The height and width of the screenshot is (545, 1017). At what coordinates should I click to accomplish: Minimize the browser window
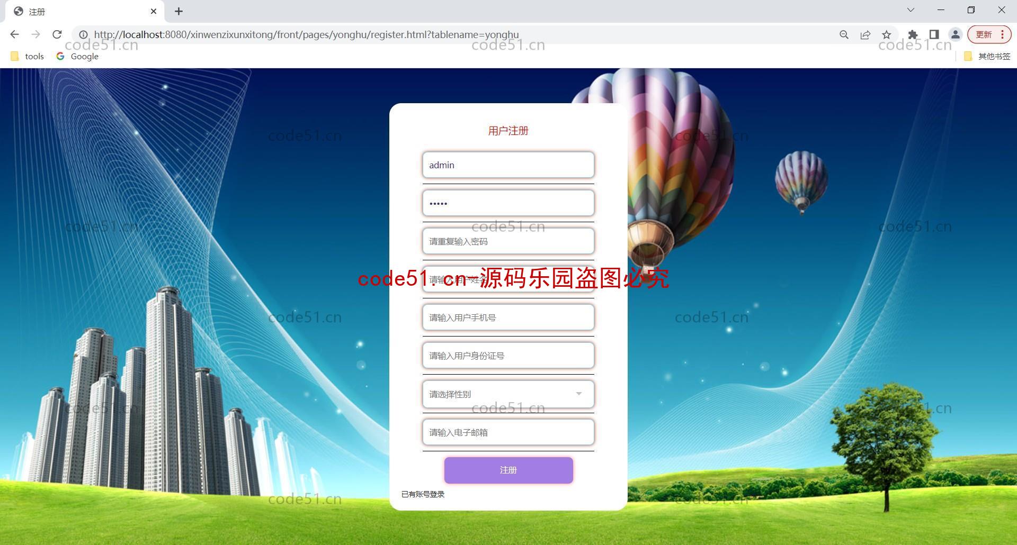(941, 10)
